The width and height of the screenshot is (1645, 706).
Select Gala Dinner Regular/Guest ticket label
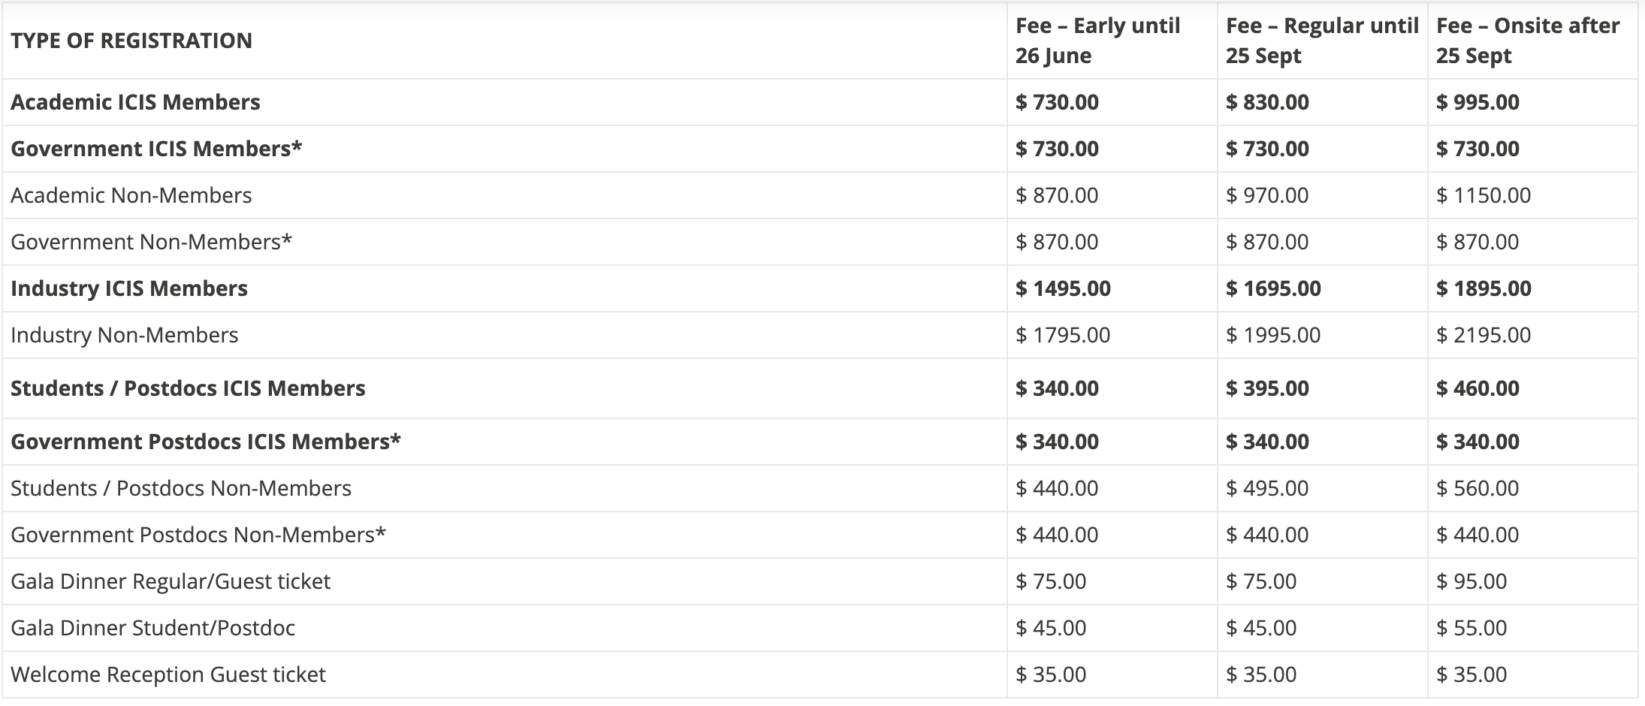(171, 581)
